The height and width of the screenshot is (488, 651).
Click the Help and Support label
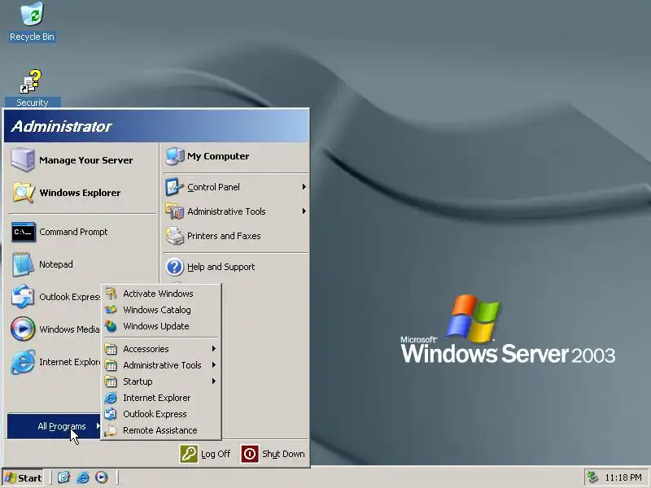(x=221, y=267)
